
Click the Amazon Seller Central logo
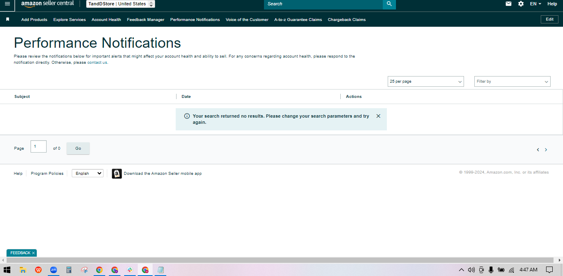pos(47,4)
